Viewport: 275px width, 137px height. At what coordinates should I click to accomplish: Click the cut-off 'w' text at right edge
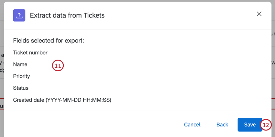tap(273, 63)
